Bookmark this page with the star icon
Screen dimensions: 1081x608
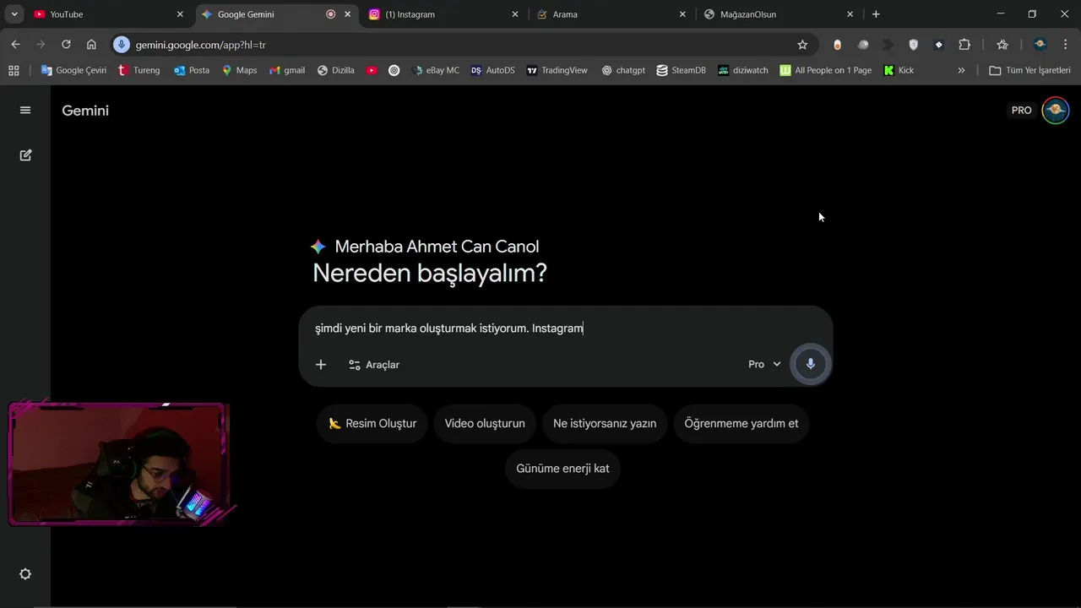point(802,45)
